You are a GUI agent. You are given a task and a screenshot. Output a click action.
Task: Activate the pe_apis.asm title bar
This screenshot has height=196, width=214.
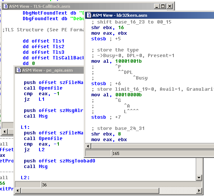pos(49,70)
